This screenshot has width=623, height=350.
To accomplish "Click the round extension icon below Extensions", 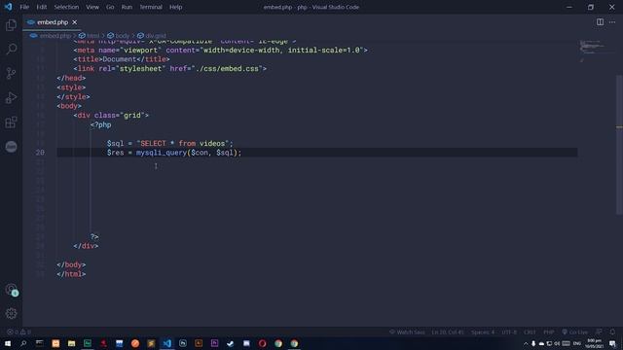I will tap(11, 147).
